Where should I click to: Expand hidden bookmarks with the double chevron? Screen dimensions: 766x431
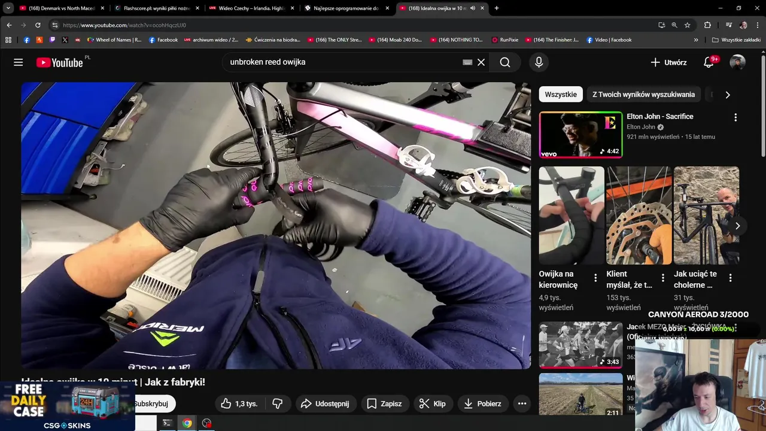(696, 40)
